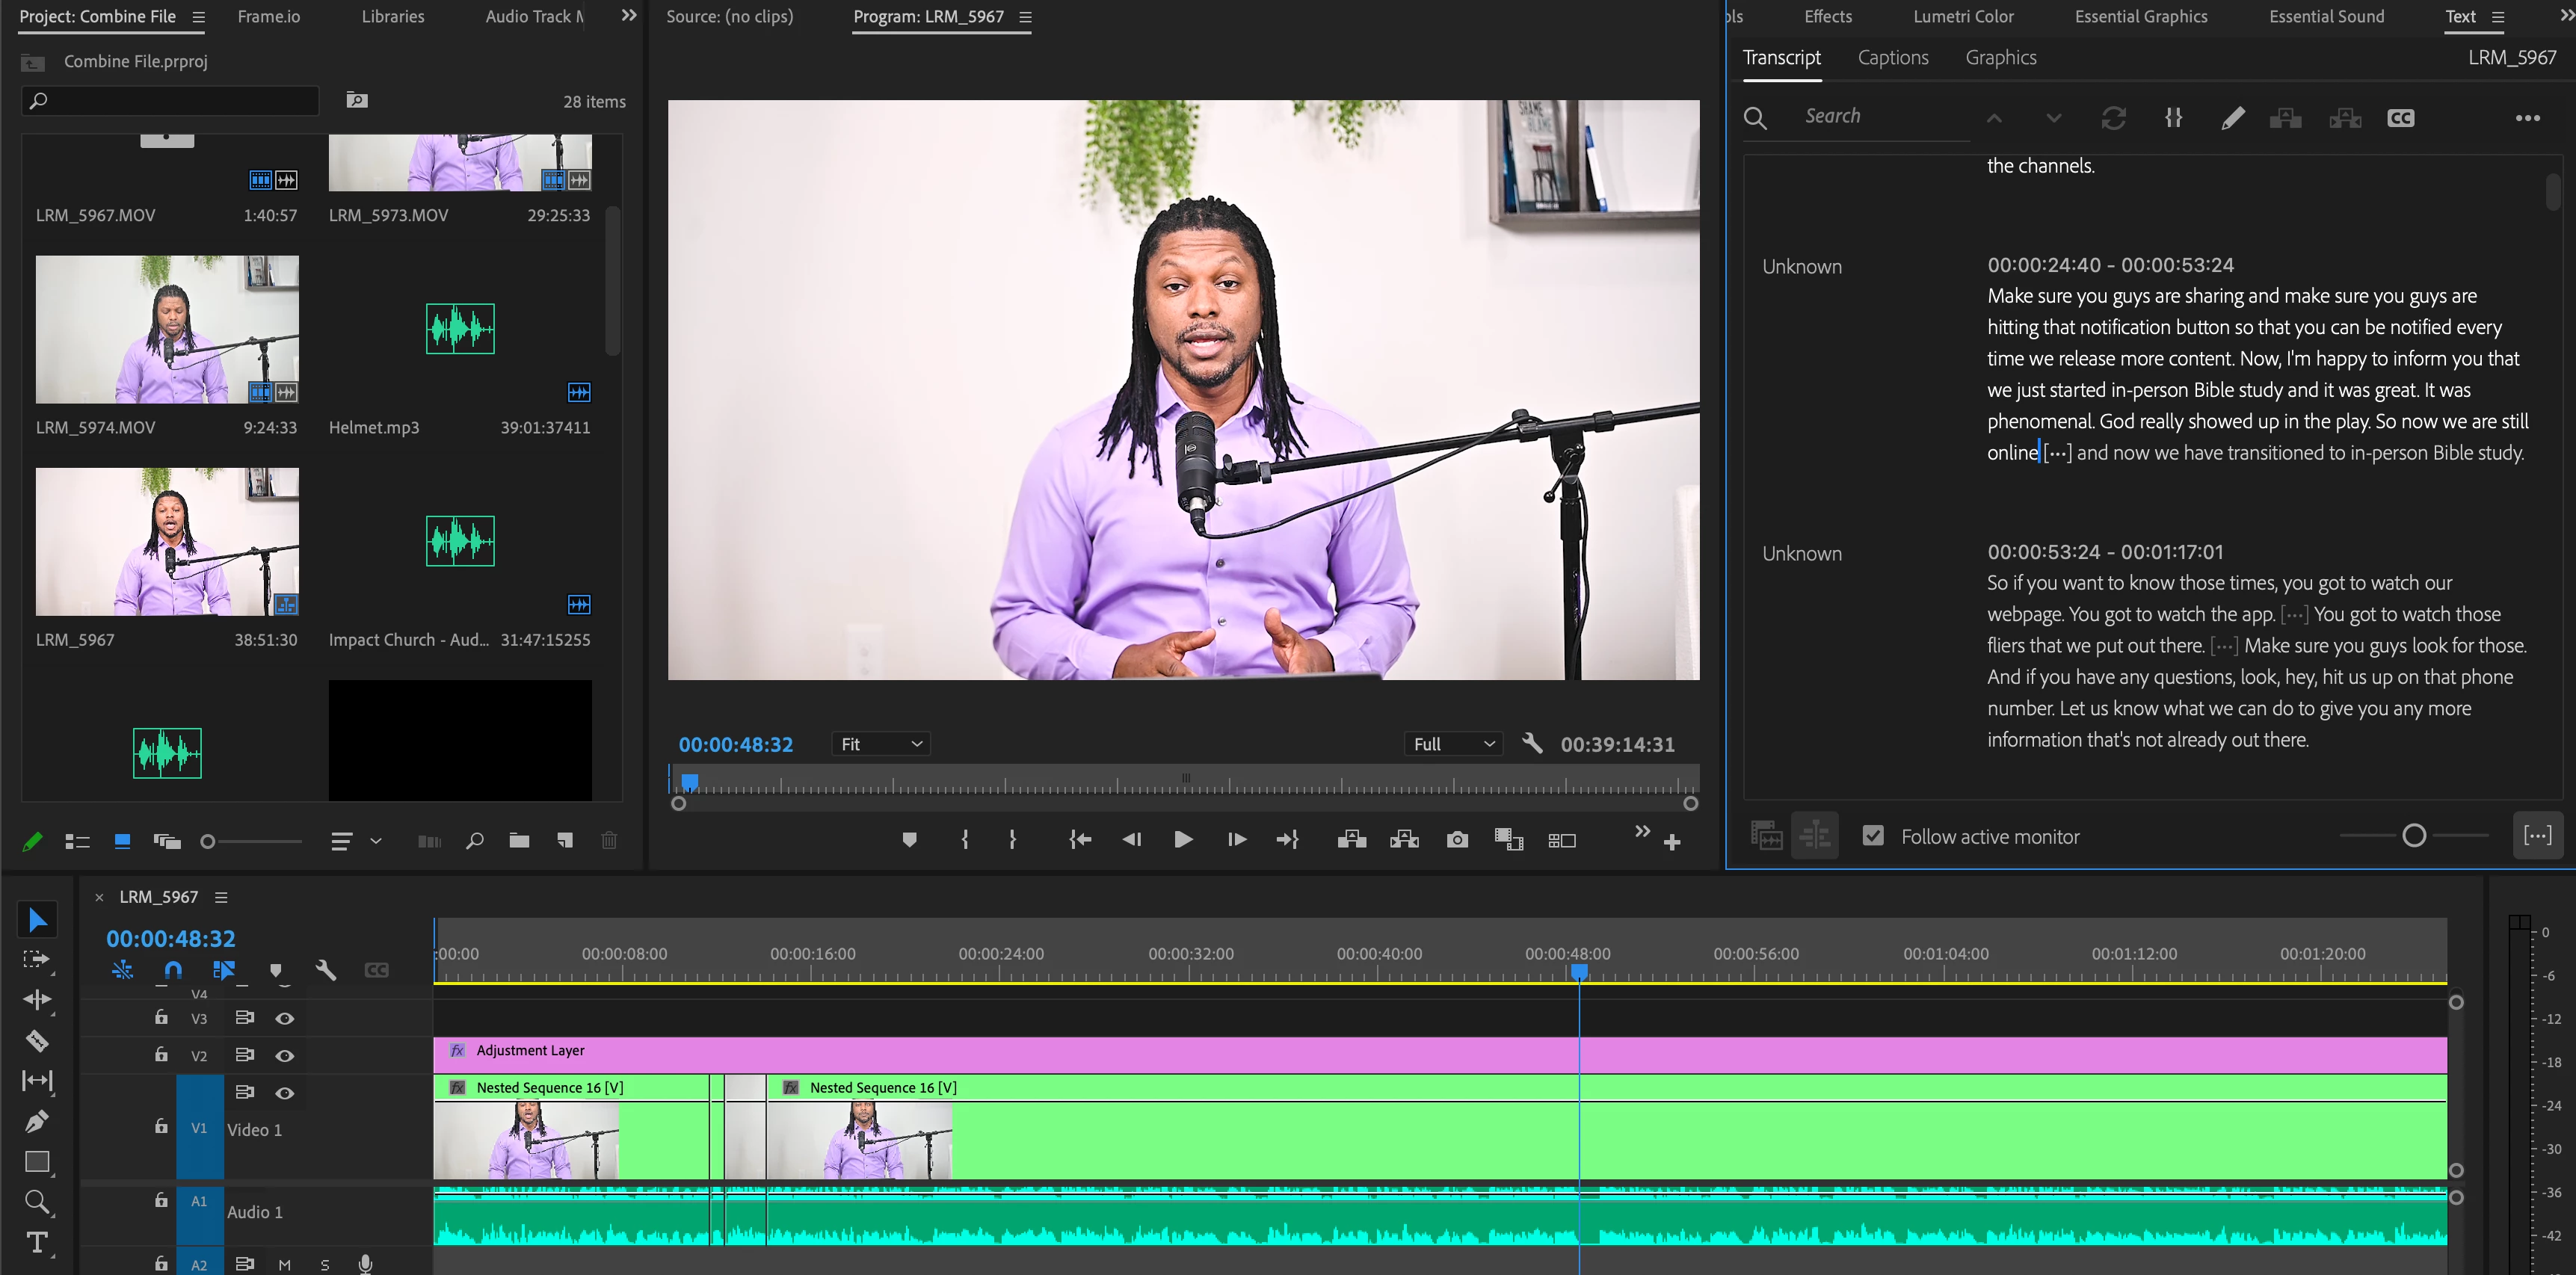Viewport: 2576px width, 1275px height.
Task: Click Re-transcribe sequence refresh icon
Action: pos(2113,118)
